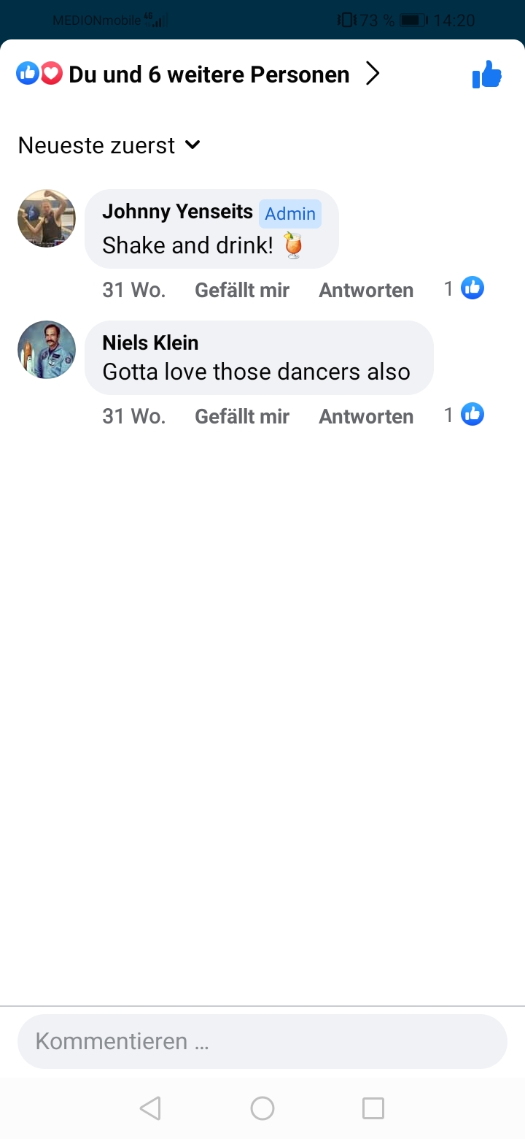Tap Johnny Yenseits' profile picture

(47, 218)
